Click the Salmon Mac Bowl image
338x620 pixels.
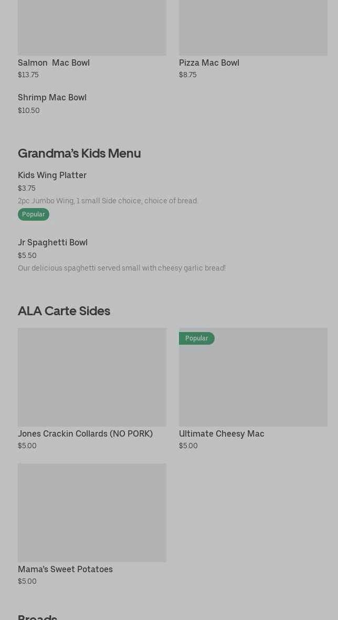coord(92,27)
